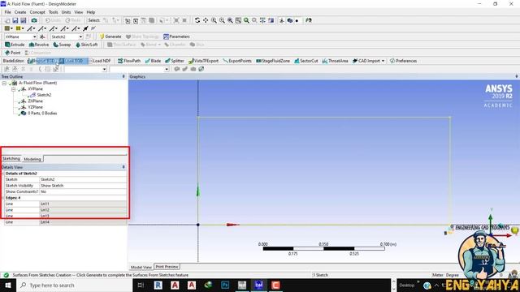Open the Photoshop taskbar icon
This screenshot has height=292, width=520.
(x=225, y=285)
